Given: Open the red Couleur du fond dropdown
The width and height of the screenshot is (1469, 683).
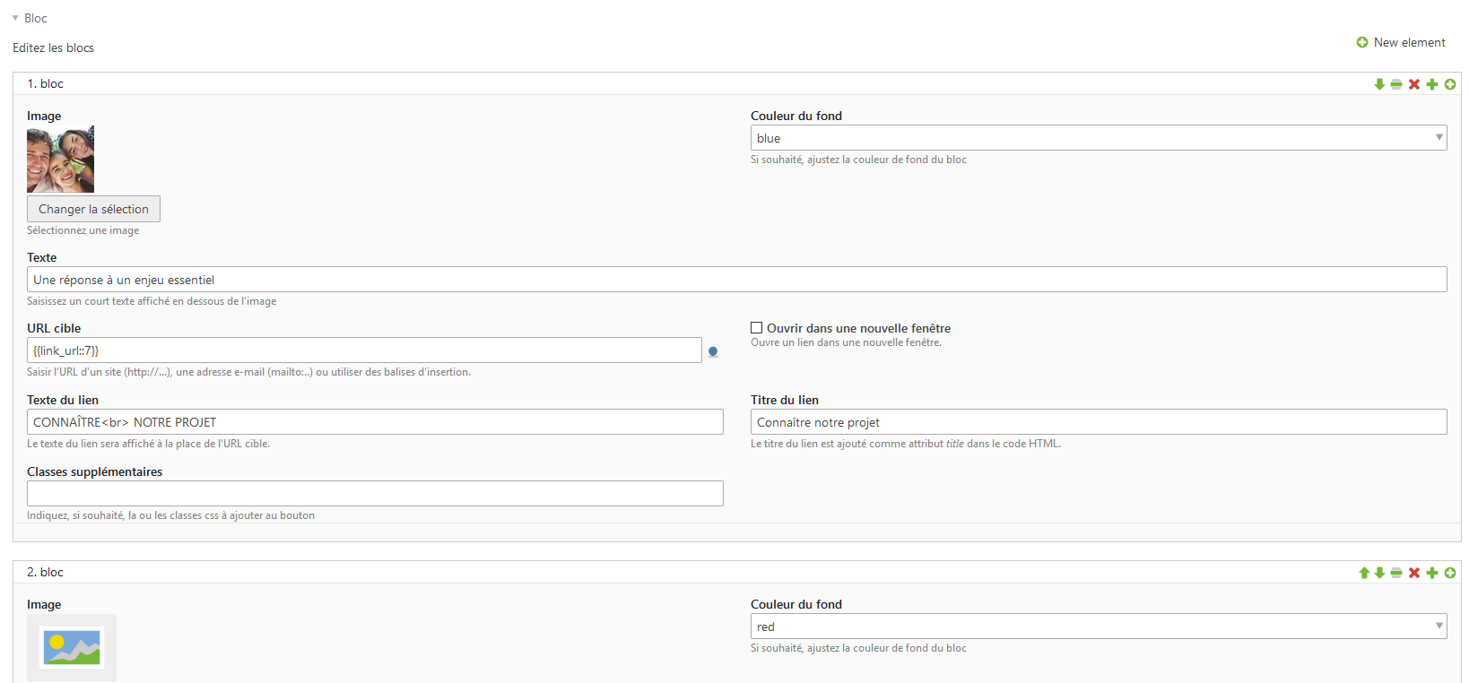Looking at the screenshot, I should click(1099, 627).
